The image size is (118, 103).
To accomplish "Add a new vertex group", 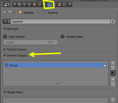I will (113, 63).
